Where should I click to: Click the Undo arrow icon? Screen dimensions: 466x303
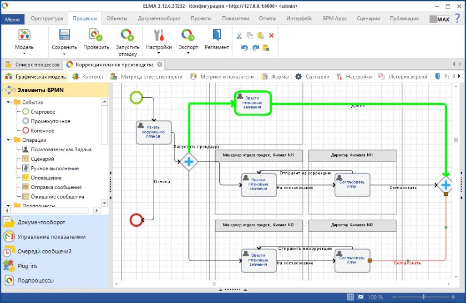tap(244, 48)
